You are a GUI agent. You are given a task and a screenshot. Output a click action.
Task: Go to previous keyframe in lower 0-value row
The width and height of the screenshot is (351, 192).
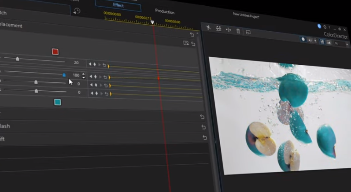(92, 93)
